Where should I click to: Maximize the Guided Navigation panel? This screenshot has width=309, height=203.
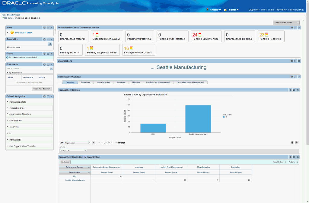pos(48,96)
